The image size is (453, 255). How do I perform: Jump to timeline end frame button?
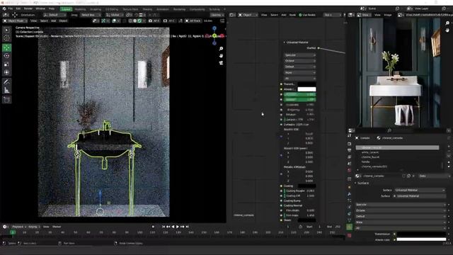187,227
